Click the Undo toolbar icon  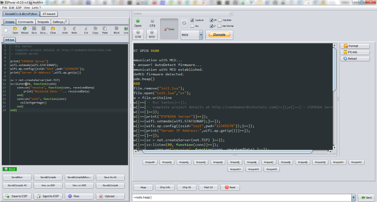(x=65, y=30)
